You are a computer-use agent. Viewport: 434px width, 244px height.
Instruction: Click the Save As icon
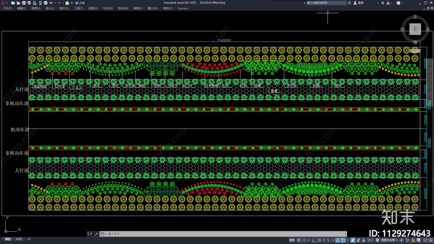tap(29, 3)
